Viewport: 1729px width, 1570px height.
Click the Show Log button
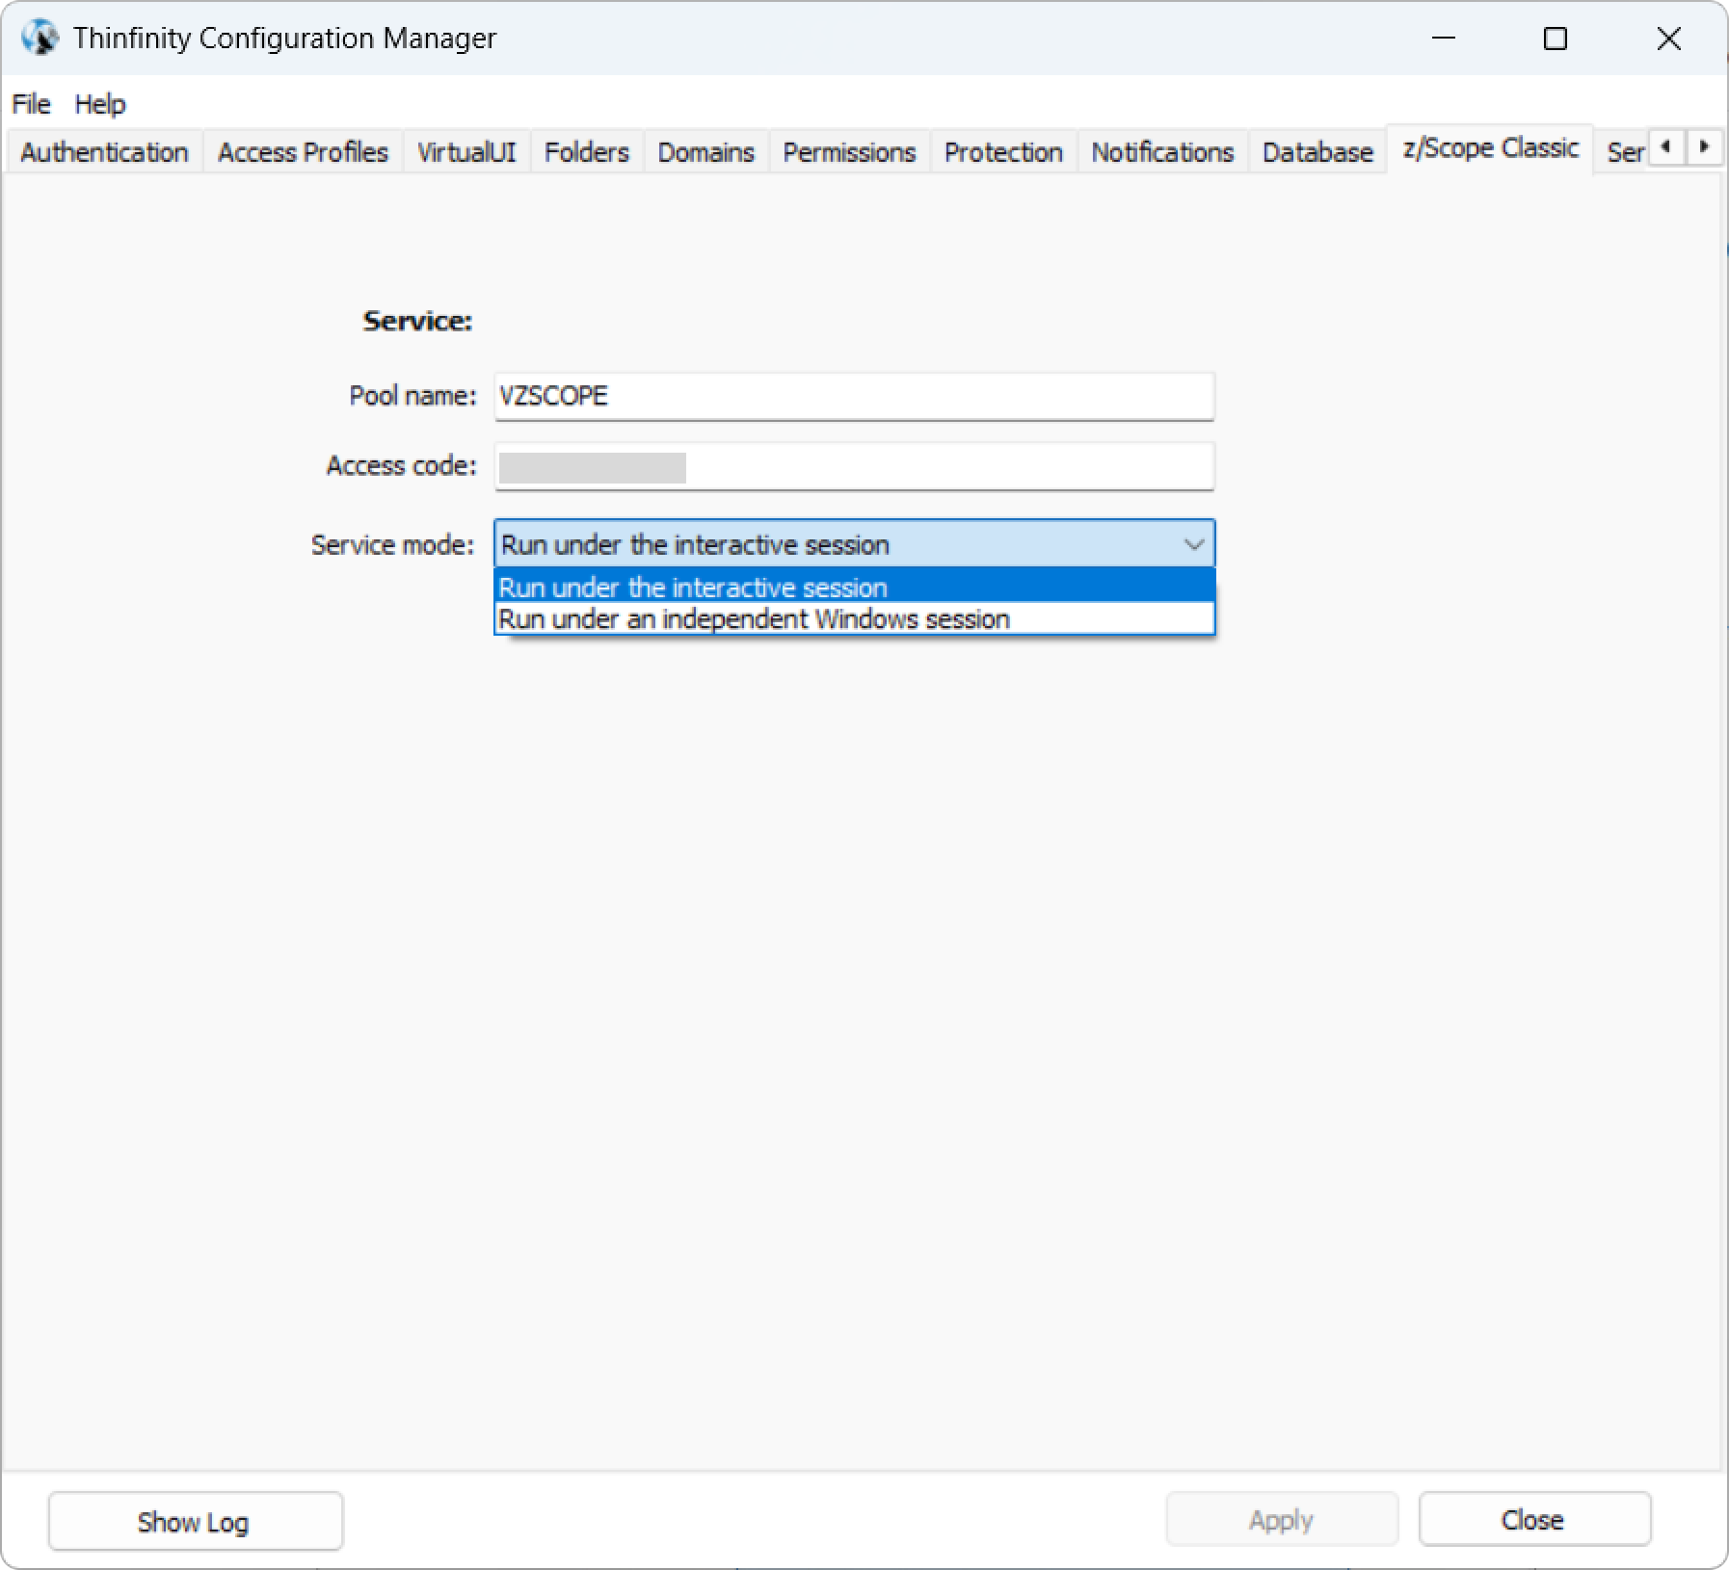coord(196,1521)
